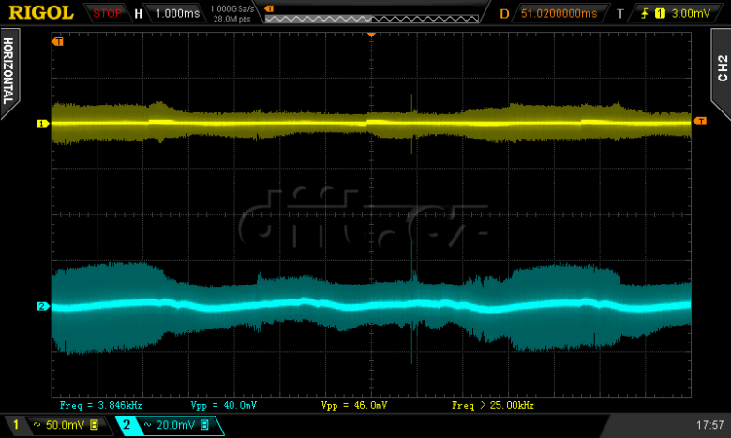Click the channel 2 20.0mV scale setting
731x438 pixels.
pyautogui.click(x=174, y=426)
